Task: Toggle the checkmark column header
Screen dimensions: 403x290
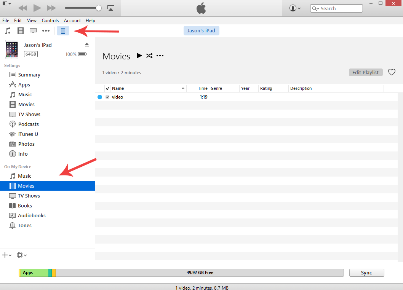Action: (x=107, y=88)
